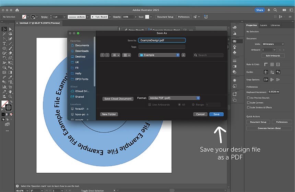Screen dimensions: 295x192
Task: Click Save Cloud Document button
Action: (x=118, y=99)
